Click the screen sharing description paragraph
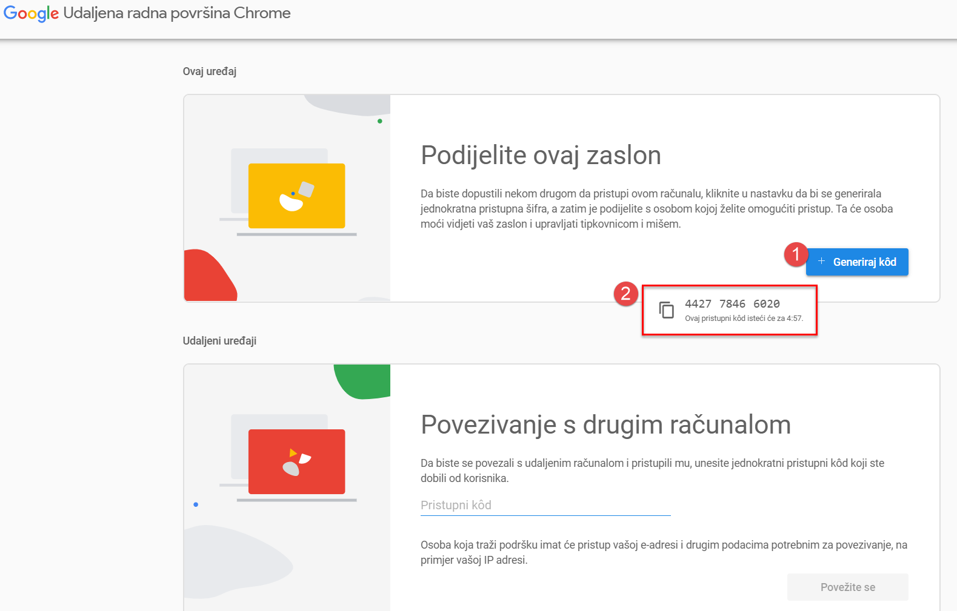Screen dimensions: 957x611 pos(657,209)
